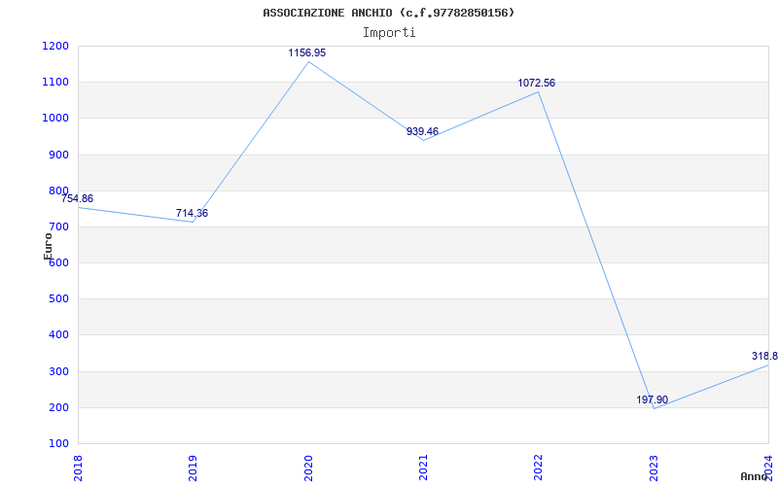Screen dimensions: 778x486
Task: Click the Euro axis title
Action: coord(48,246)
